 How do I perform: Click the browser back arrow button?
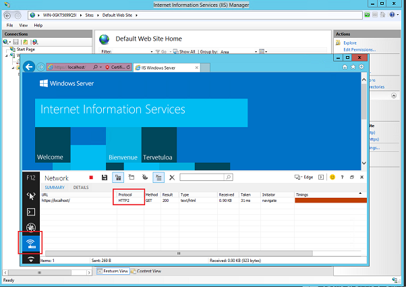29,68
